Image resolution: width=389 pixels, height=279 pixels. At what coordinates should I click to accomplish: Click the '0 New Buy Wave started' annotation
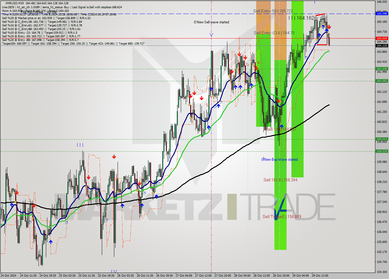point(280,160)
